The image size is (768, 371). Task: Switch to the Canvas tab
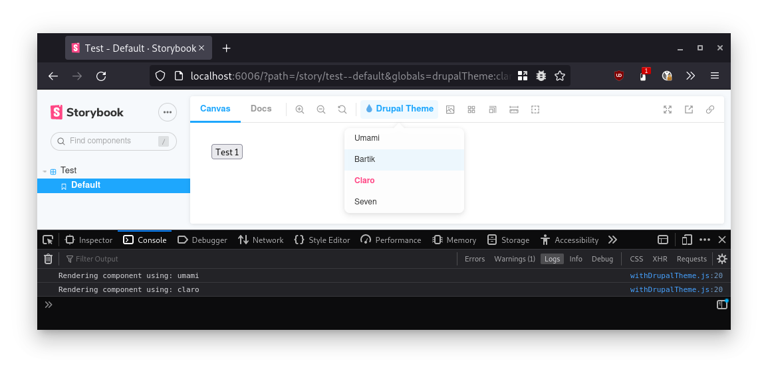(x=215, y=109)
